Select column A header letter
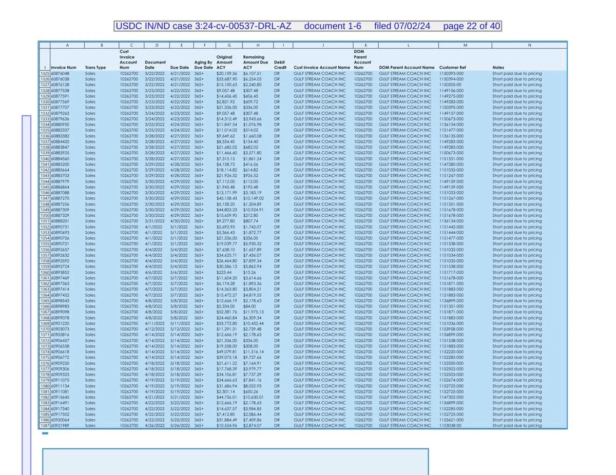The height and width of the screenshot is (475, 616). tap(67, 45)
